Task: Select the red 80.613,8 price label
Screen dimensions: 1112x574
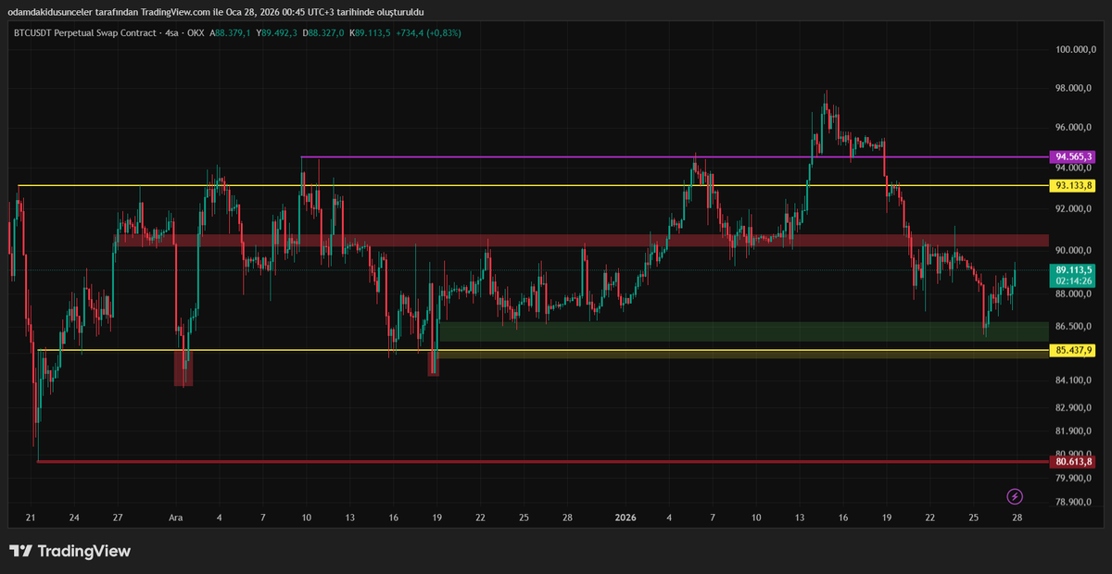Action: [1073, 461]
